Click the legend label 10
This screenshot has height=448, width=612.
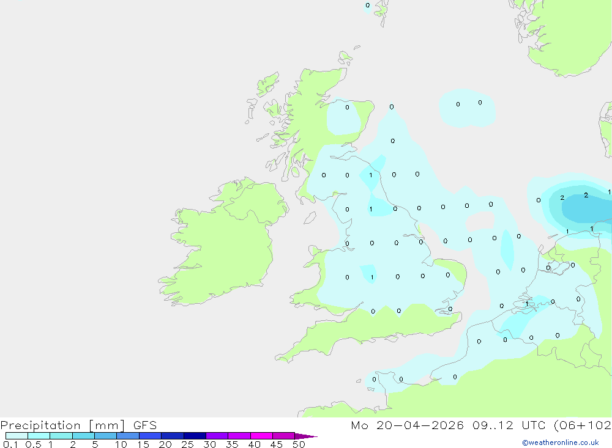pyautogui.click(x=121, y=444)
